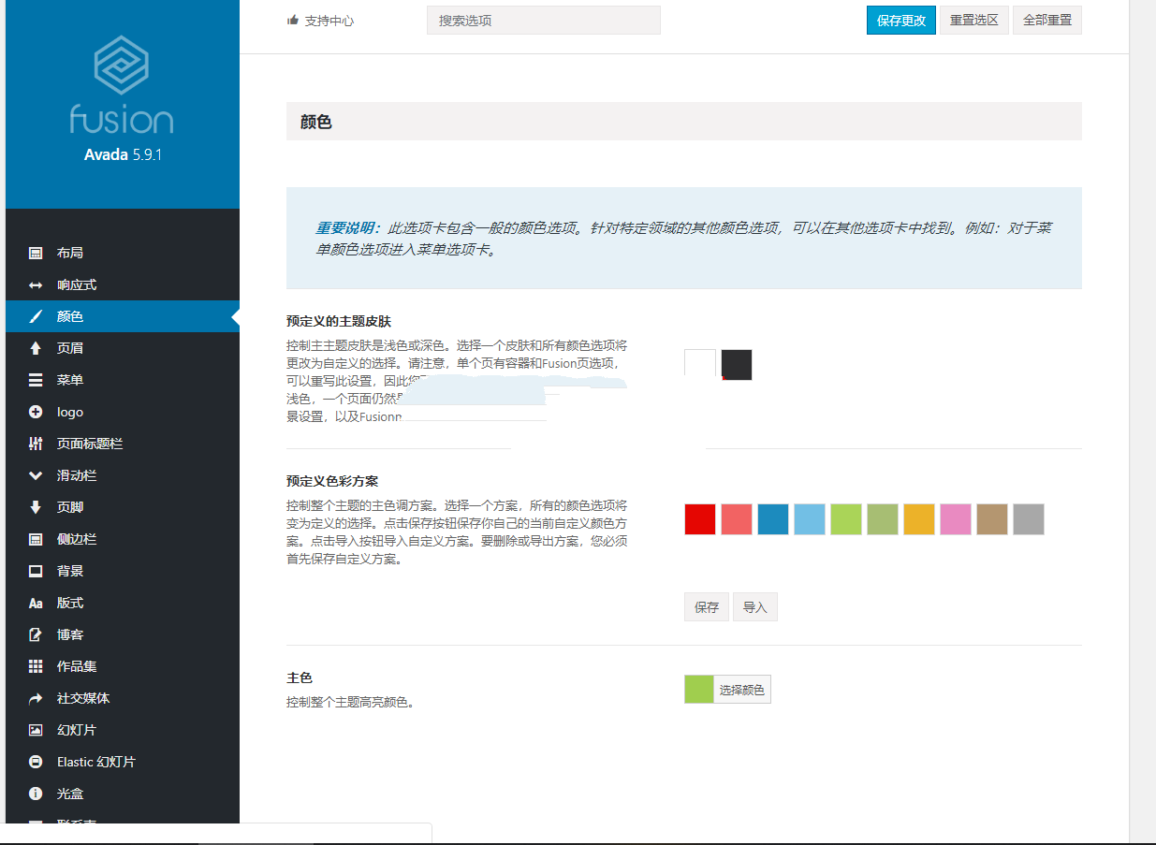Click the responsive (响应式) arrows icon
Screen dimensions: 1156x845
click(36, 284)
